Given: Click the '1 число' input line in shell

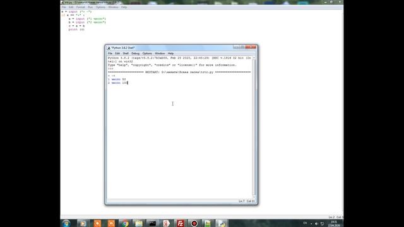Looking at the screenshot, I should [117, 79].
